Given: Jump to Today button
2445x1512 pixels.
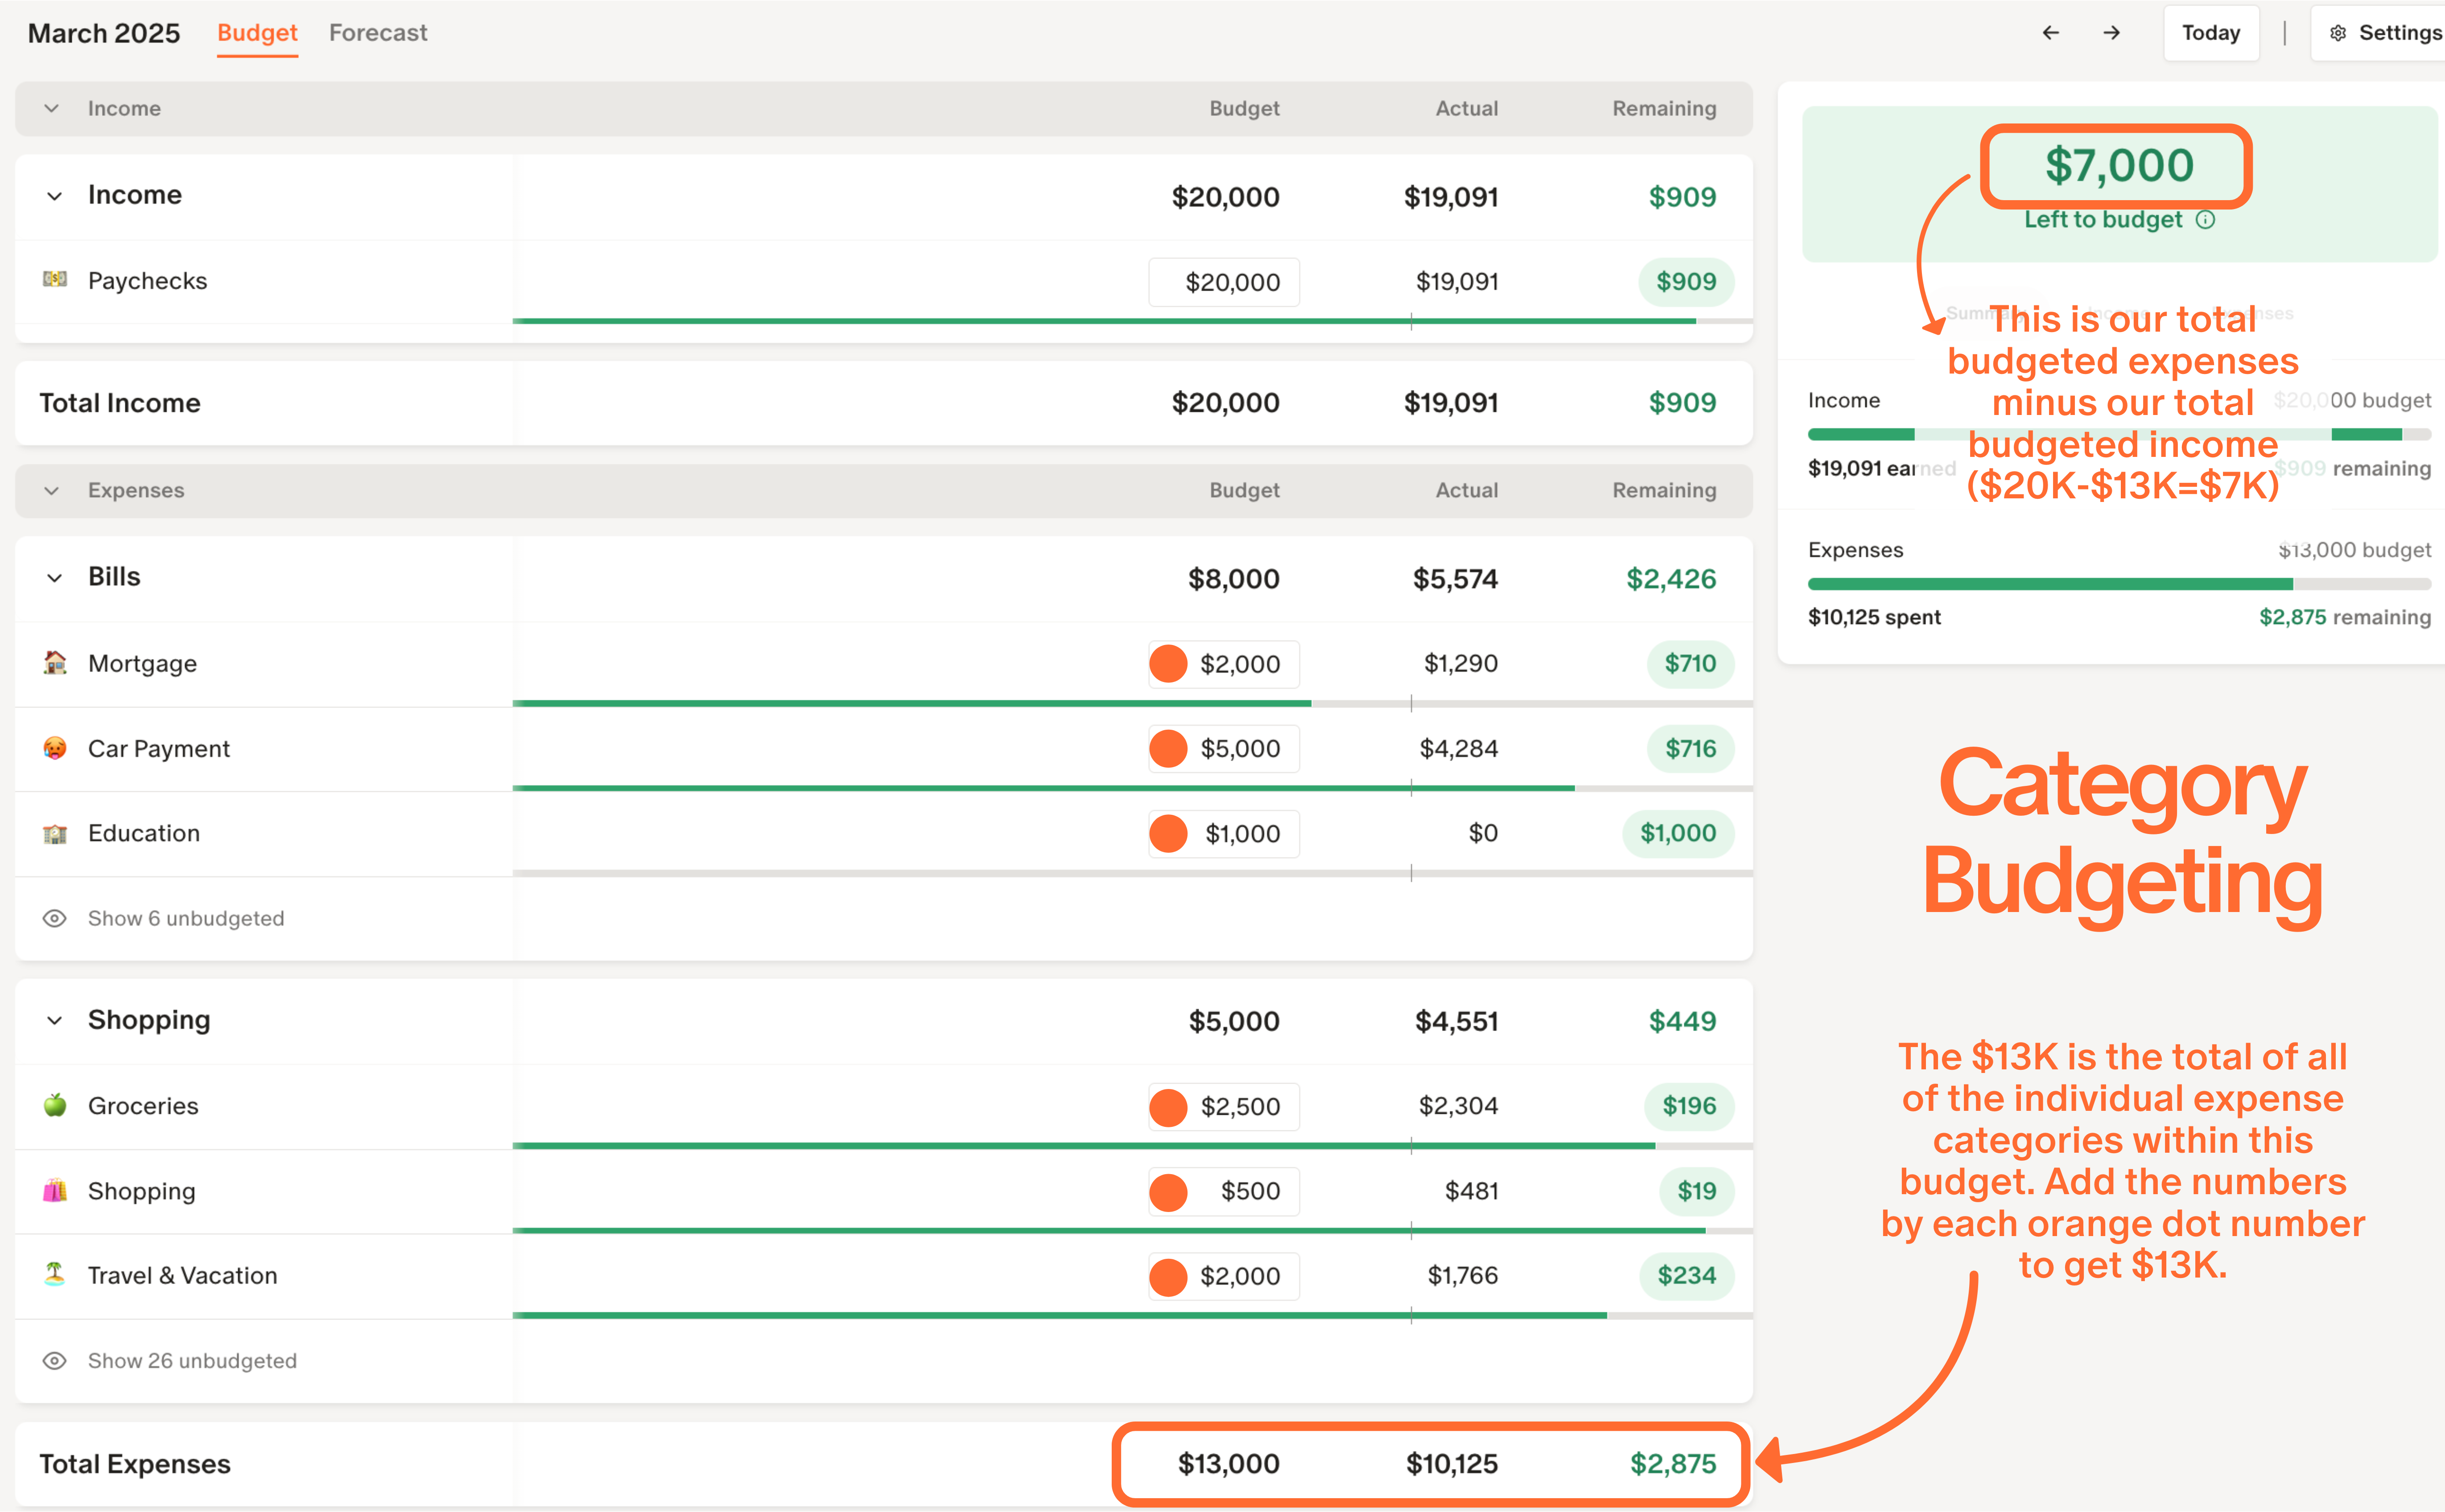Looking at the screenshot, I should click(2210, 33).
